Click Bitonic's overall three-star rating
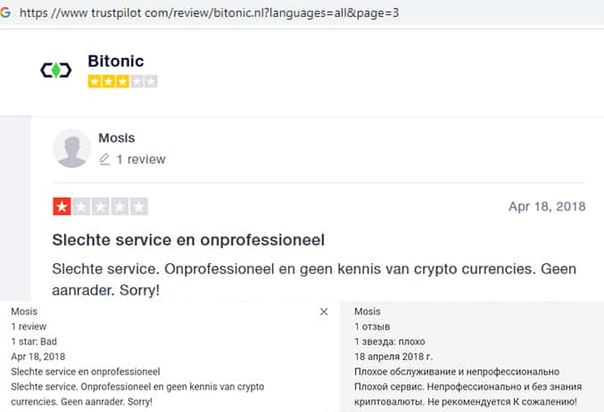 pos(122,81)
